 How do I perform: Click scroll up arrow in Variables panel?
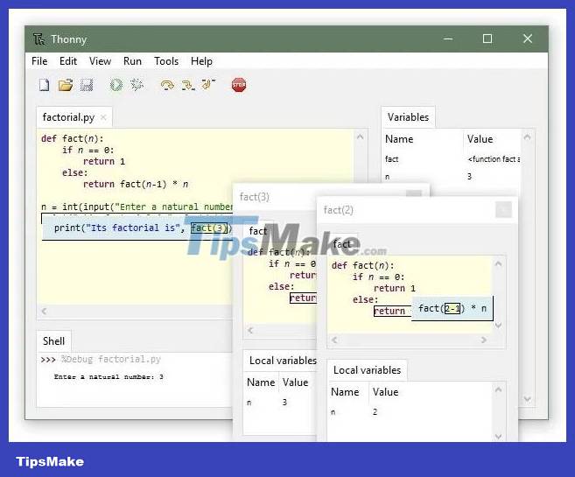[x=528, y=137]
